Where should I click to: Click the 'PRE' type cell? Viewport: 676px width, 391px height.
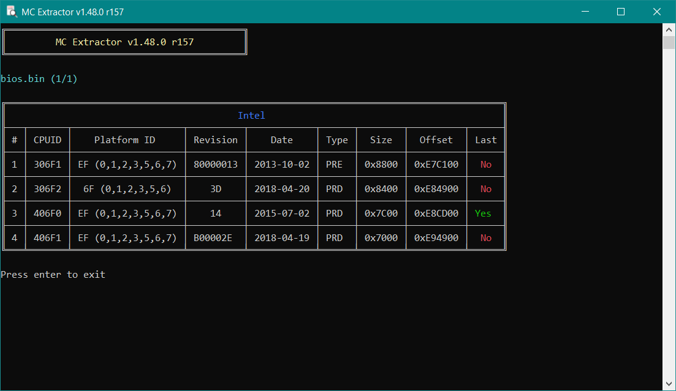pyautogui.click(x=334, y=165)
